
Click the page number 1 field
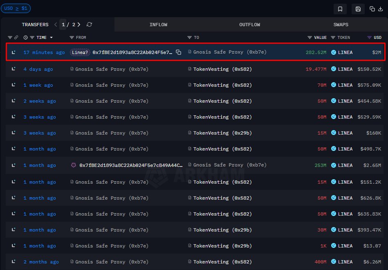click(63, 25)
